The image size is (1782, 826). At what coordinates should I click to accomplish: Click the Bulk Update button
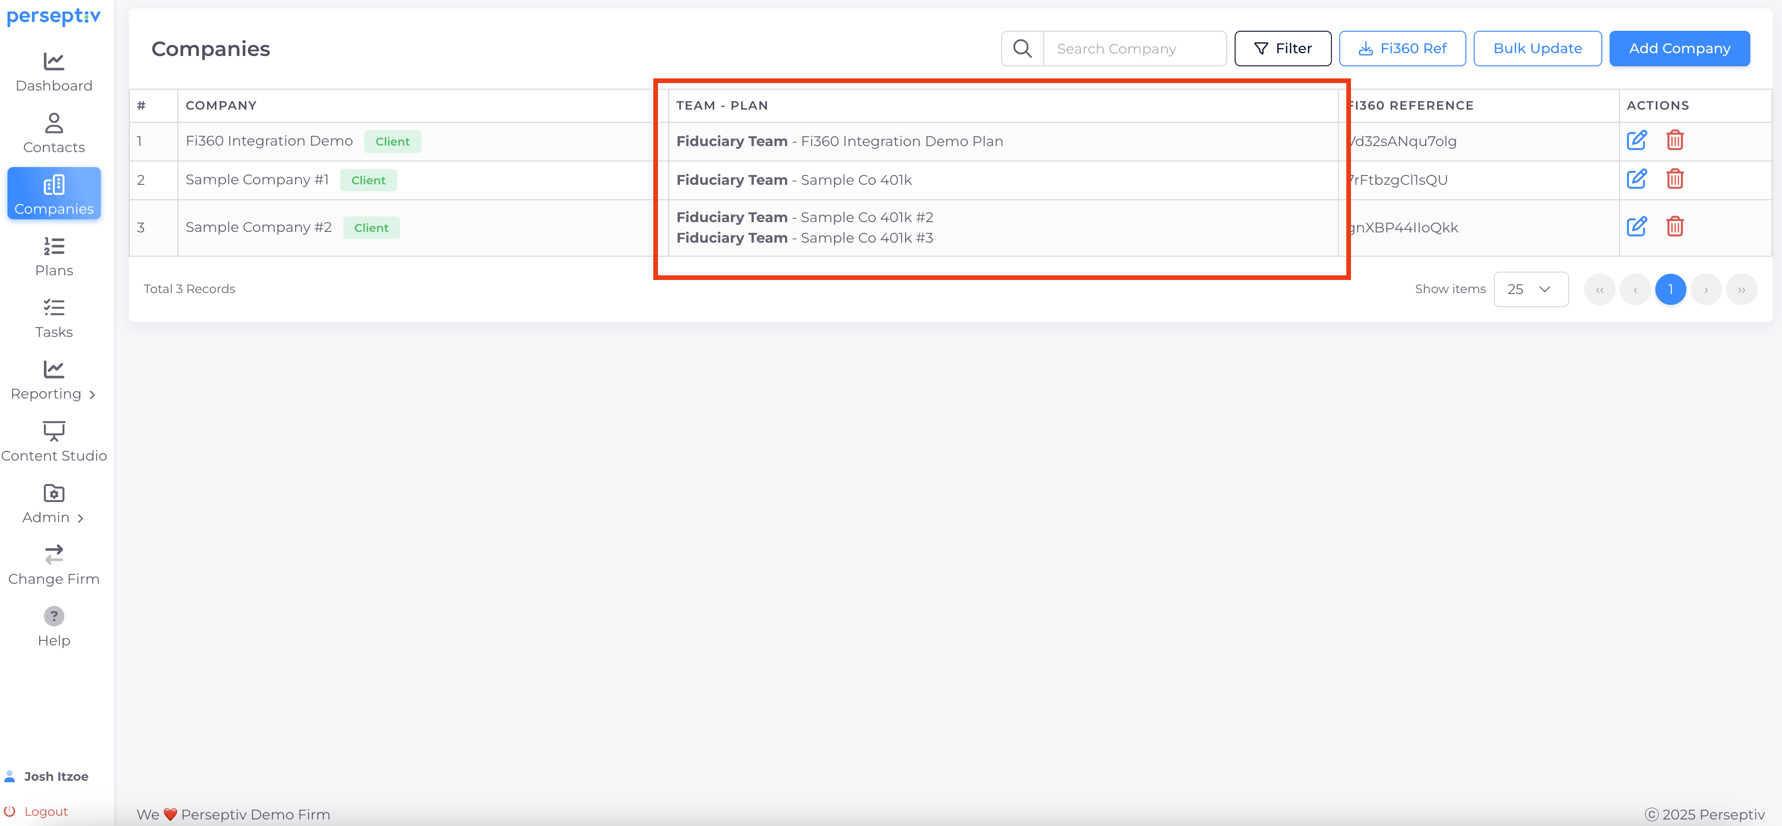point(1537,49)
